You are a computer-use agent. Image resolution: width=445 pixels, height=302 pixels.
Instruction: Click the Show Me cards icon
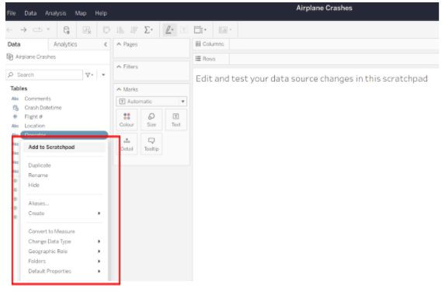click(x=224, y=30)
